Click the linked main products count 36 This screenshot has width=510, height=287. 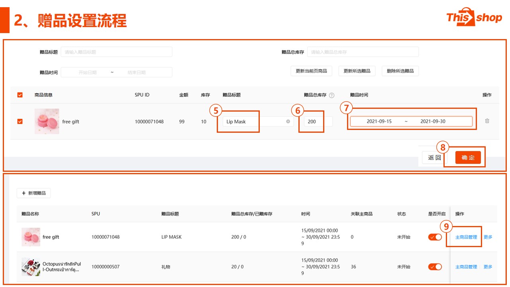(x=353, y=267)
